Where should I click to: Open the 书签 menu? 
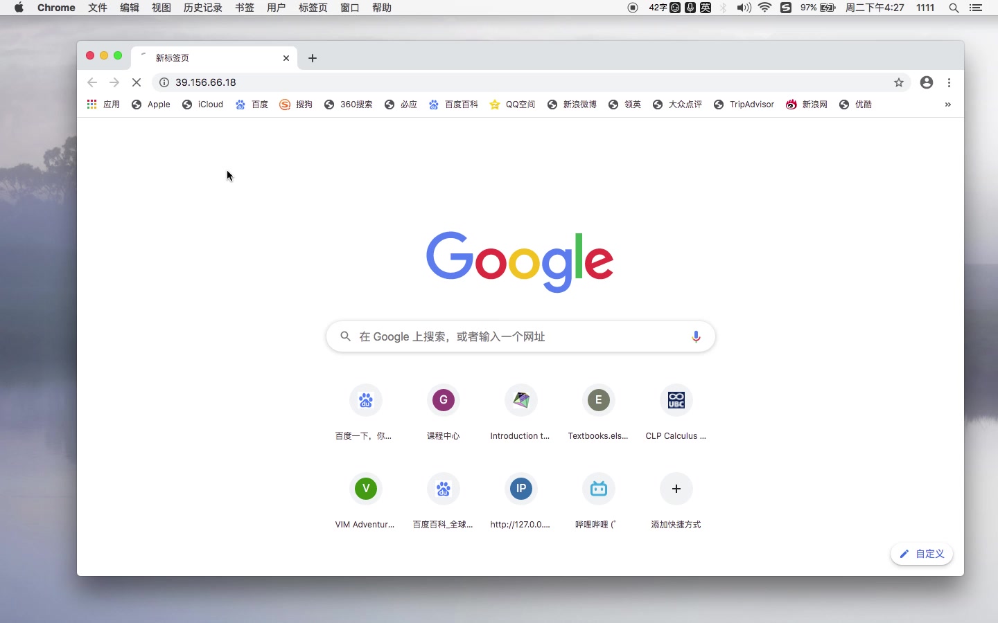pyautogui.click(x=245, y=8)
